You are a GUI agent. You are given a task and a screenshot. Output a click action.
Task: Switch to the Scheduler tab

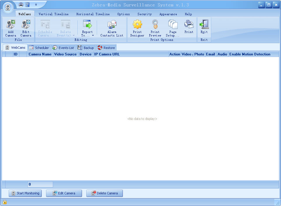click(x=39, y=48)
